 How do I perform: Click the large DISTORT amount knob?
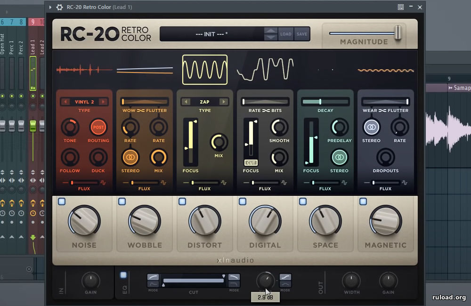[205, 221]
